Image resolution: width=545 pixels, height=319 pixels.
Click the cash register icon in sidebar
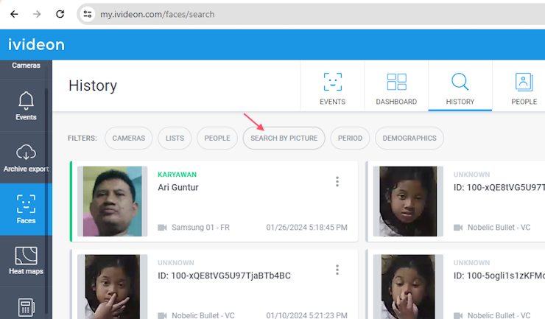26,307
